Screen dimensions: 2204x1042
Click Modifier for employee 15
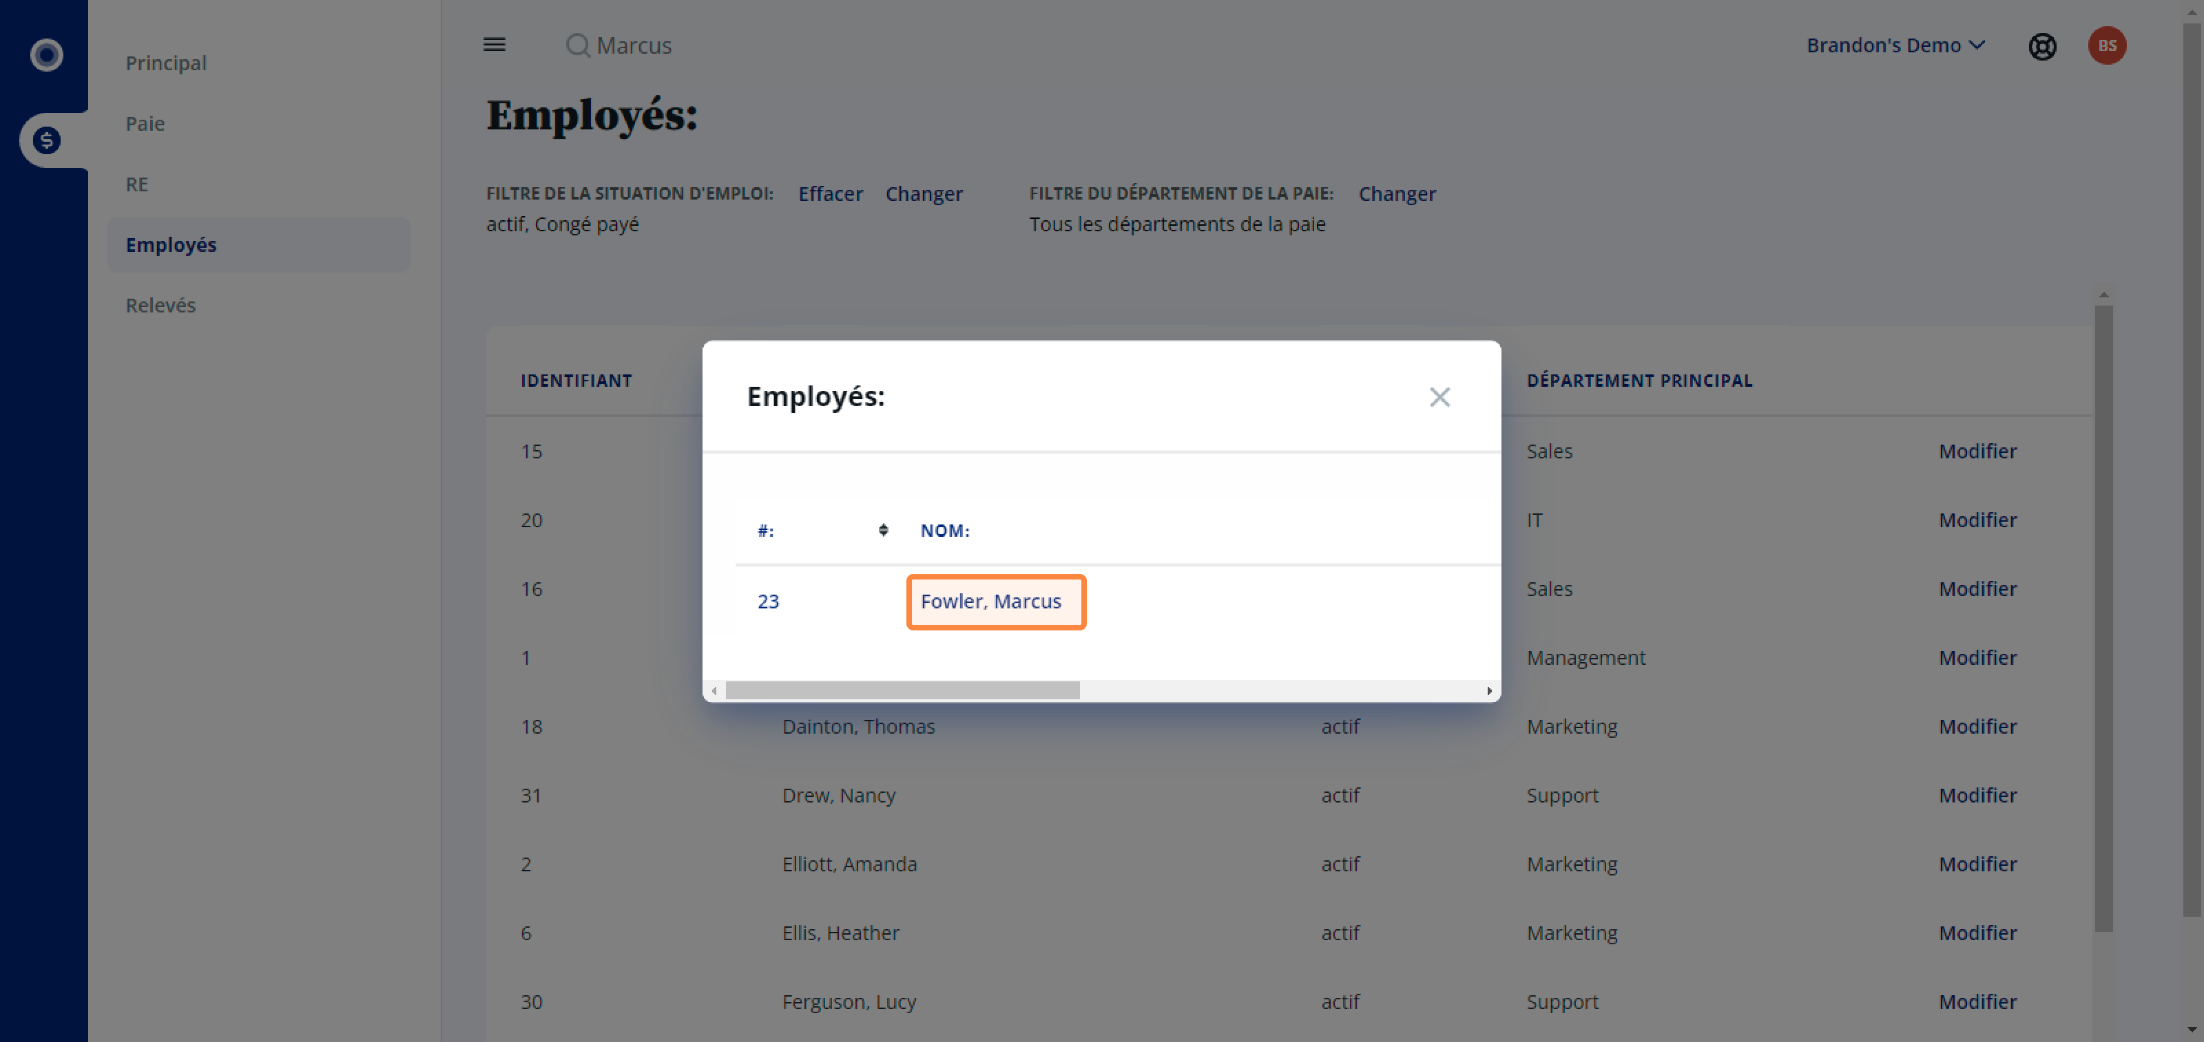[x=1977, y=451]
